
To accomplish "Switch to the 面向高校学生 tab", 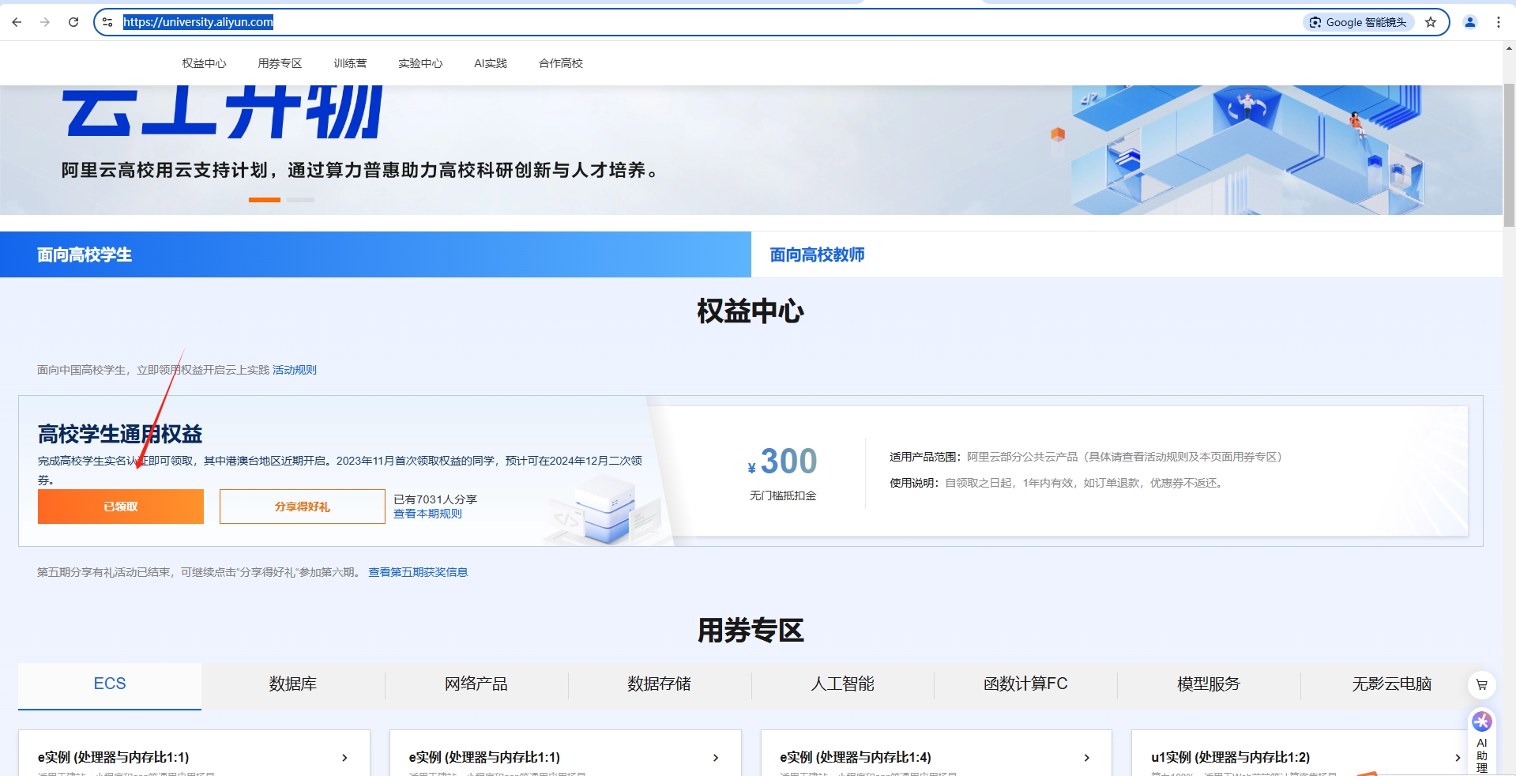I will 375,254.
